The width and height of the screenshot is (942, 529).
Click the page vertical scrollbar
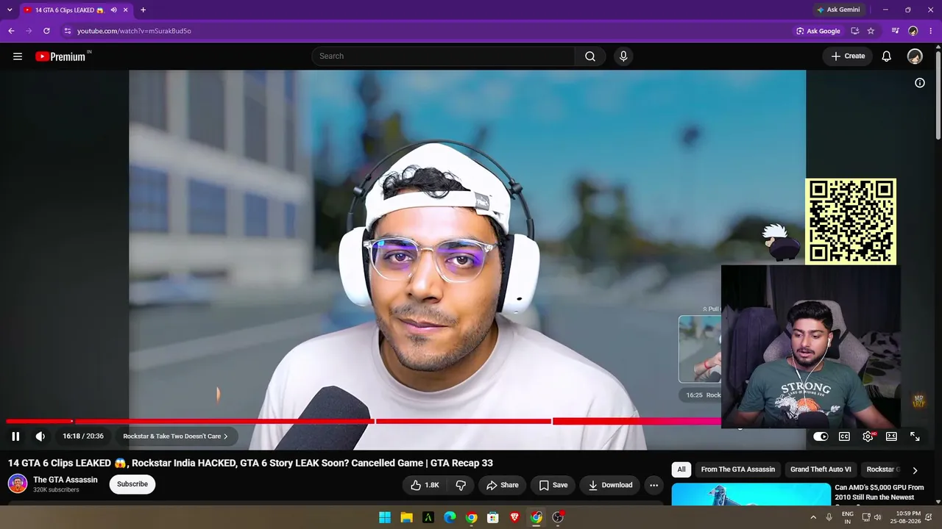coord(938,96)
